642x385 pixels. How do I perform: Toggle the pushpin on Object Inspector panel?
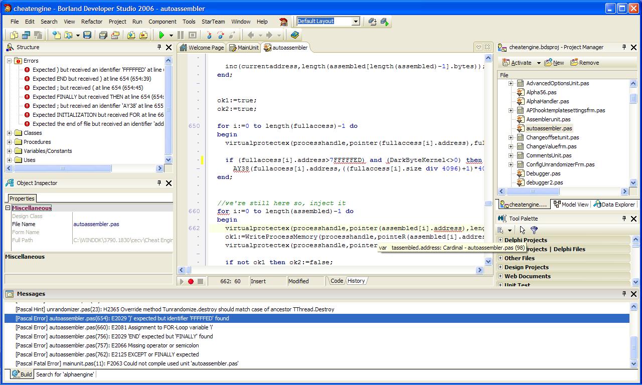[159, 183]
